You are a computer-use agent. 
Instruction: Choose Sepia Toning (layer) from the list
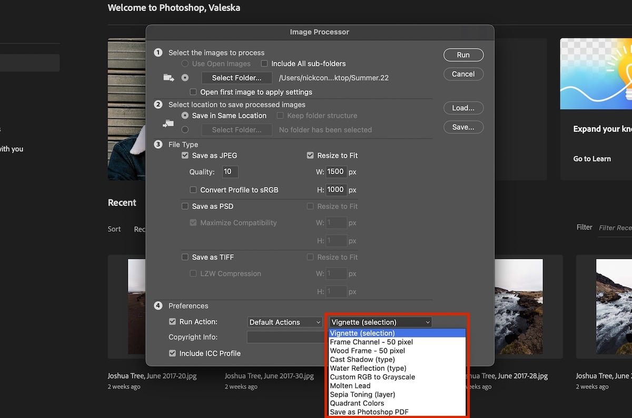pyautogui.click(x=362, y=394)
